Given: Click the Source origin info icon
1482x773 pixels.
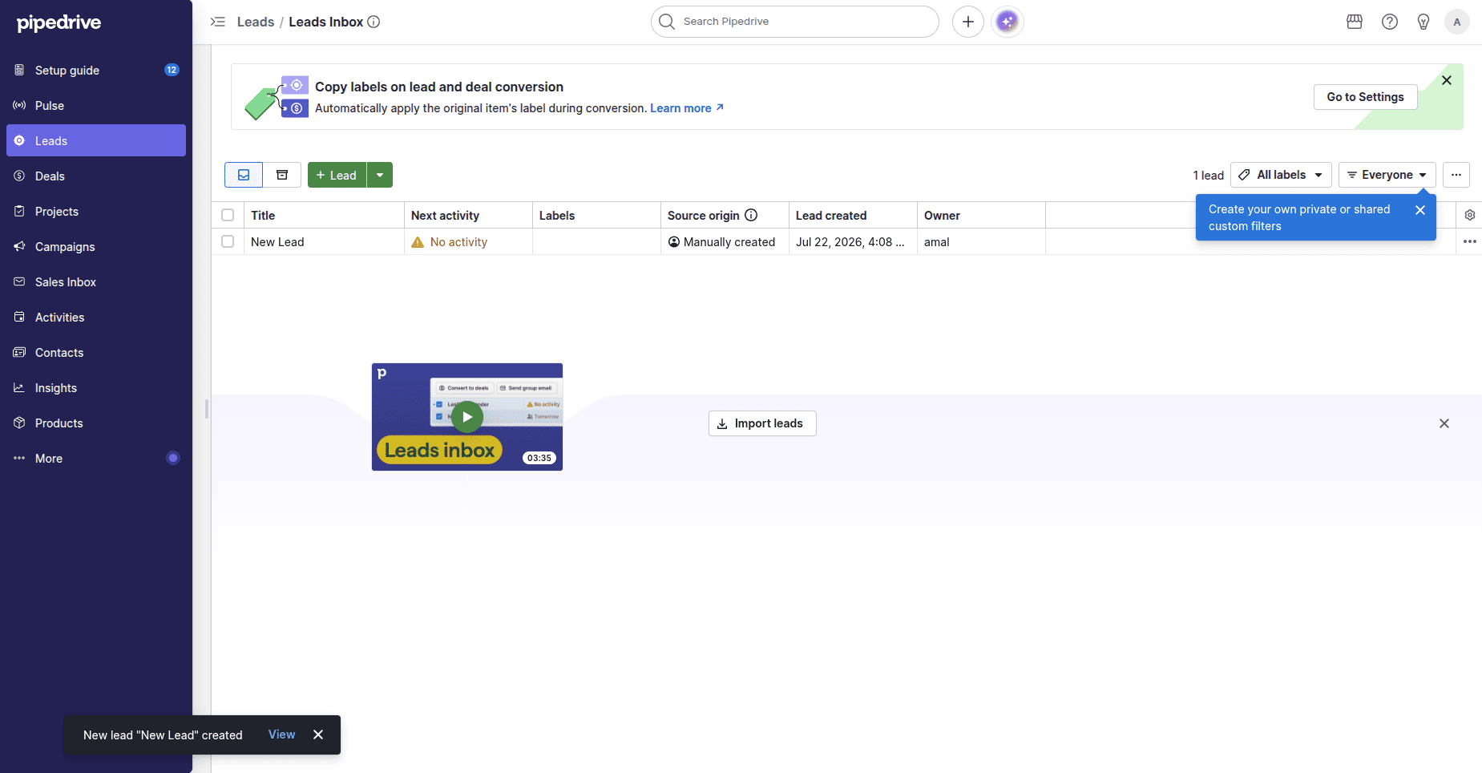Looking at the screenshot, I should [751, 215].
